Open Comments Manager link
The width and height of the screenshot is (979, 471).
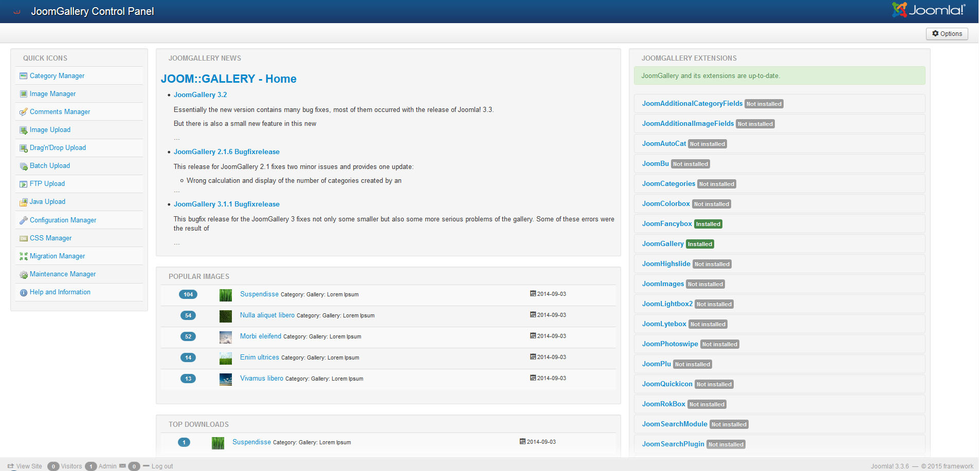click(x=60, y=112)
